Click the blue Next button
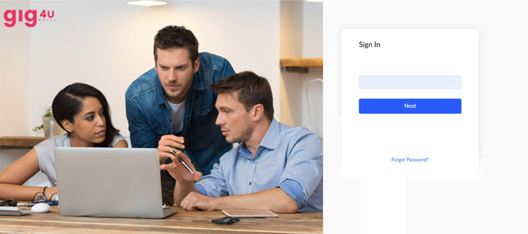This screenshot has width=528, height=234. tap(410, 106)
